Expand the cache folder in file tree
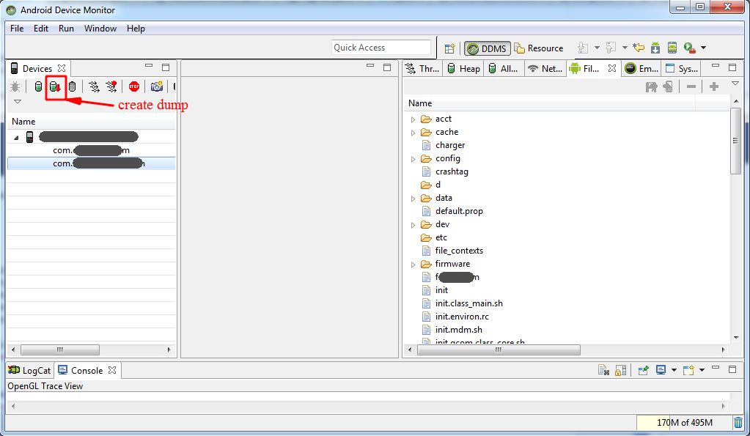Viewport: 750px width, 436px height. coord(413,133)
